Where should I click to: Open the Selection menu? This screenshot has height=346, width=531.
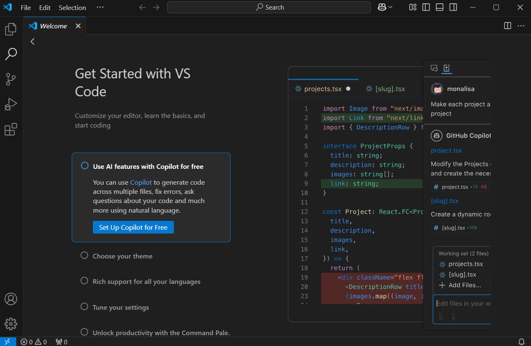pos(72,8)
